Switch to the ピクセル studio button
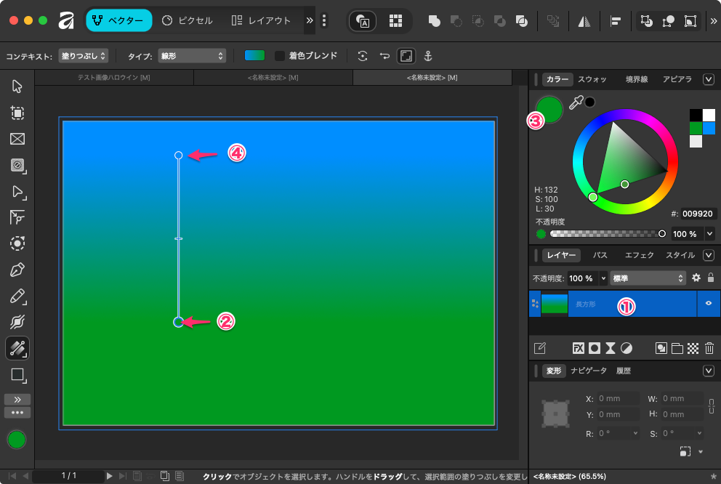The image size is (721, 484). (x=188, y=20)
